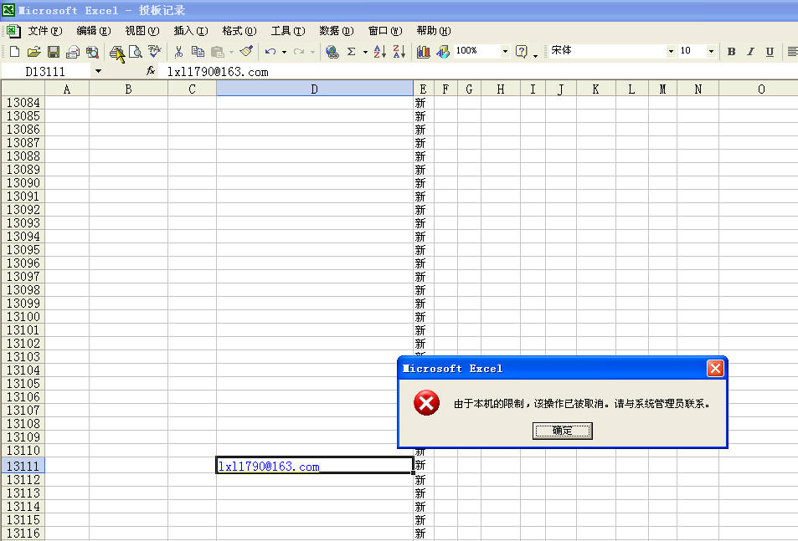
Task: Open print preview
Action: click(x=136, y=51)
